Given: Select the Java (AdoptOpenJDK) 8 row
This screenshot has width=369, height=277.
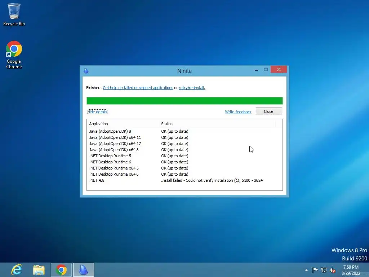Looking at the screenshot, I should pos(184,131).
